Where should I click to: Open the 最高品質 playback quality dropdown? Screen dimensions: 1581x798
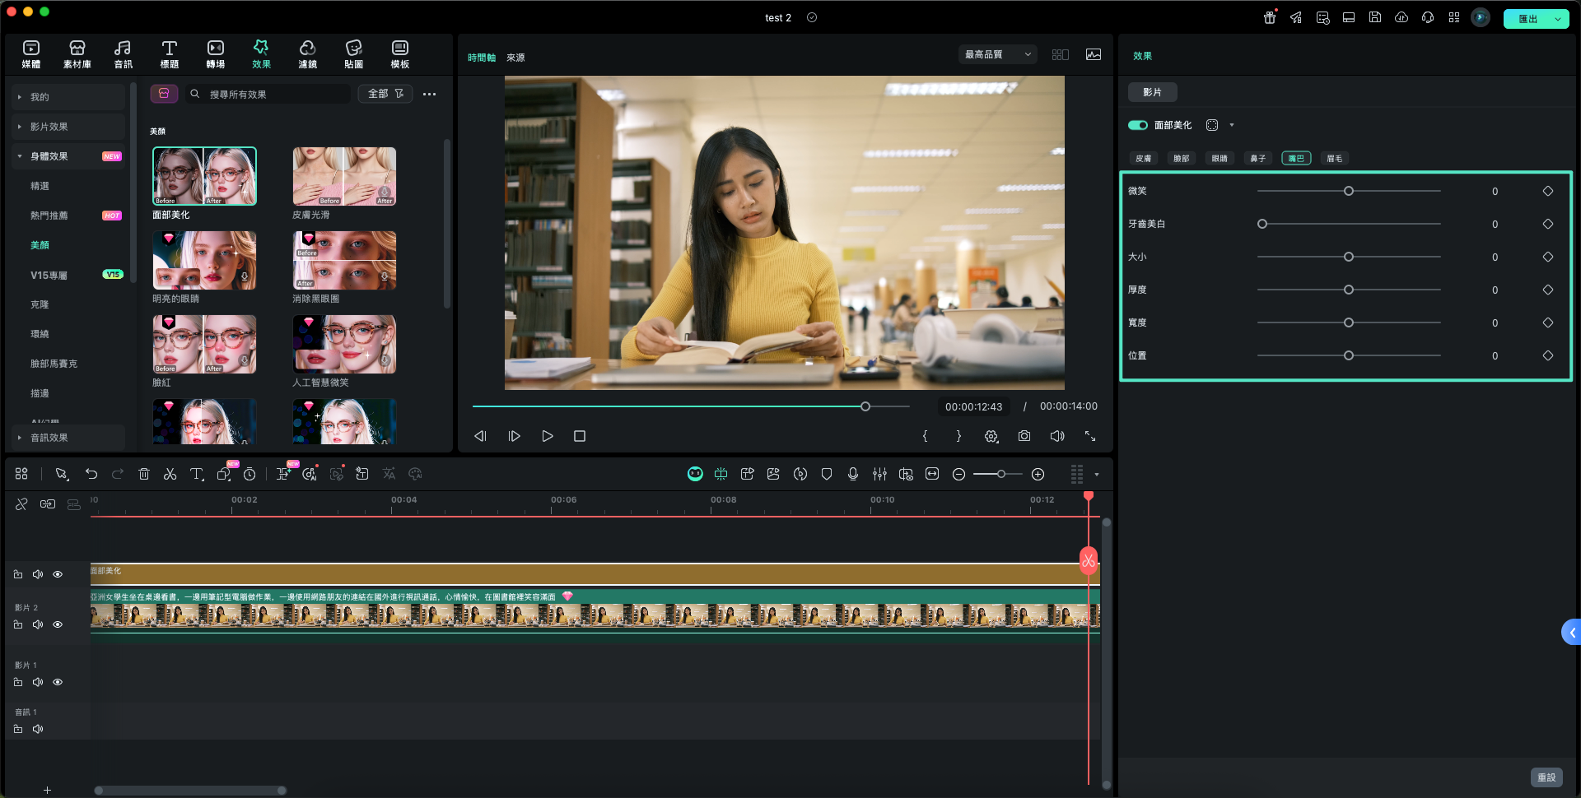click(997, 54)
